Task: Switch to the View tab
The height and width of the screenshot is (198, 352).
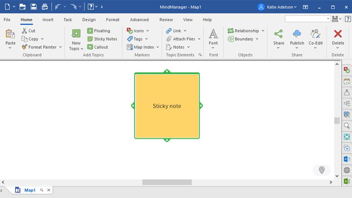Action: tap(188, 20)
